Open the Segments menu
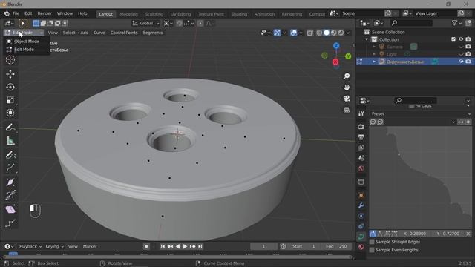This screenshot has height=267, width=475. [153, 33]
